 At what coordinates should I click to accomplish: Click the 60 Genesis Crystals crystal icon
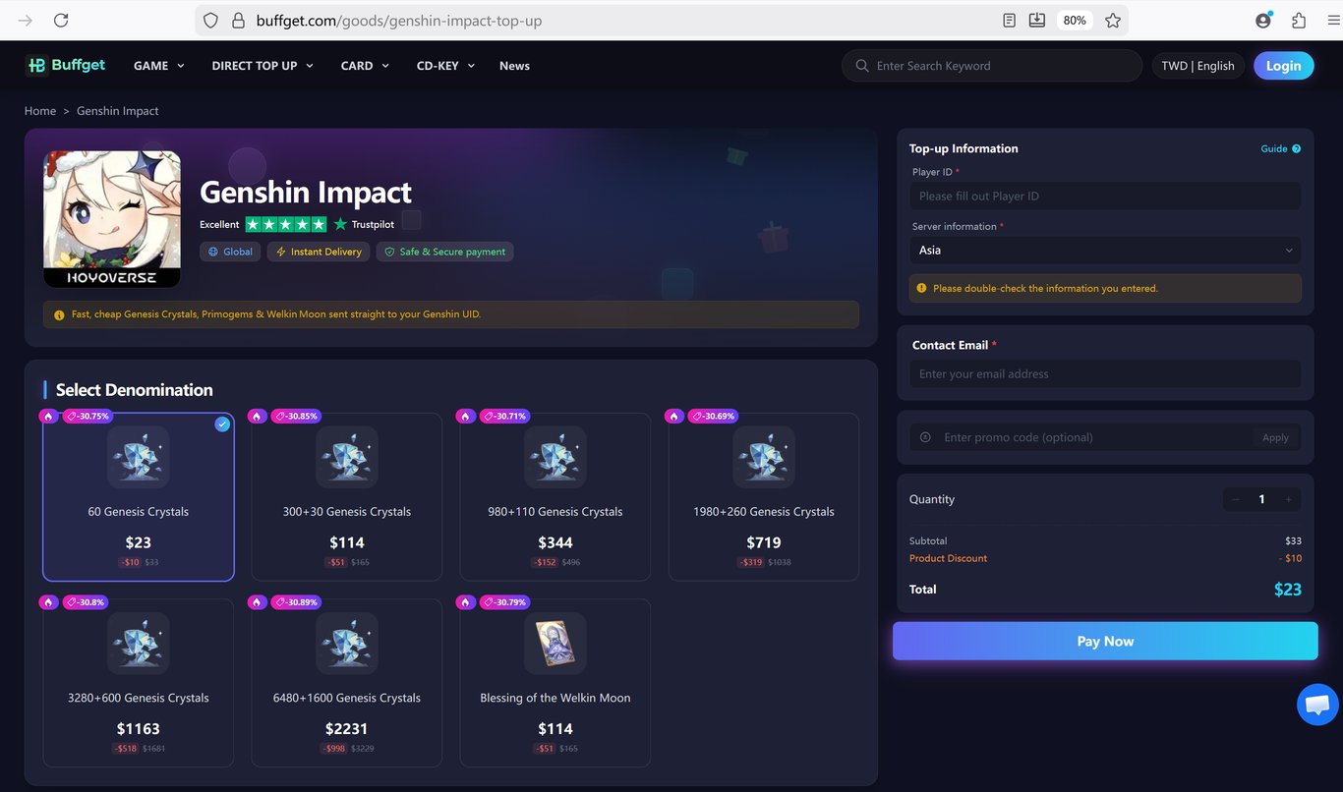point(139,457)
